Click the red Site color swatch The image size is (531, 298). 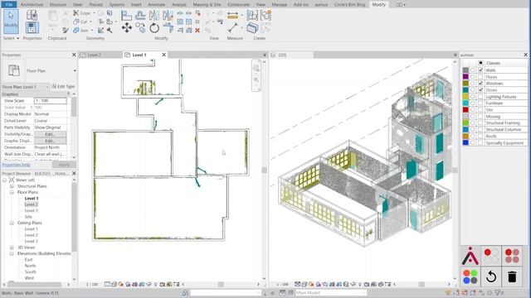point(465,110)
